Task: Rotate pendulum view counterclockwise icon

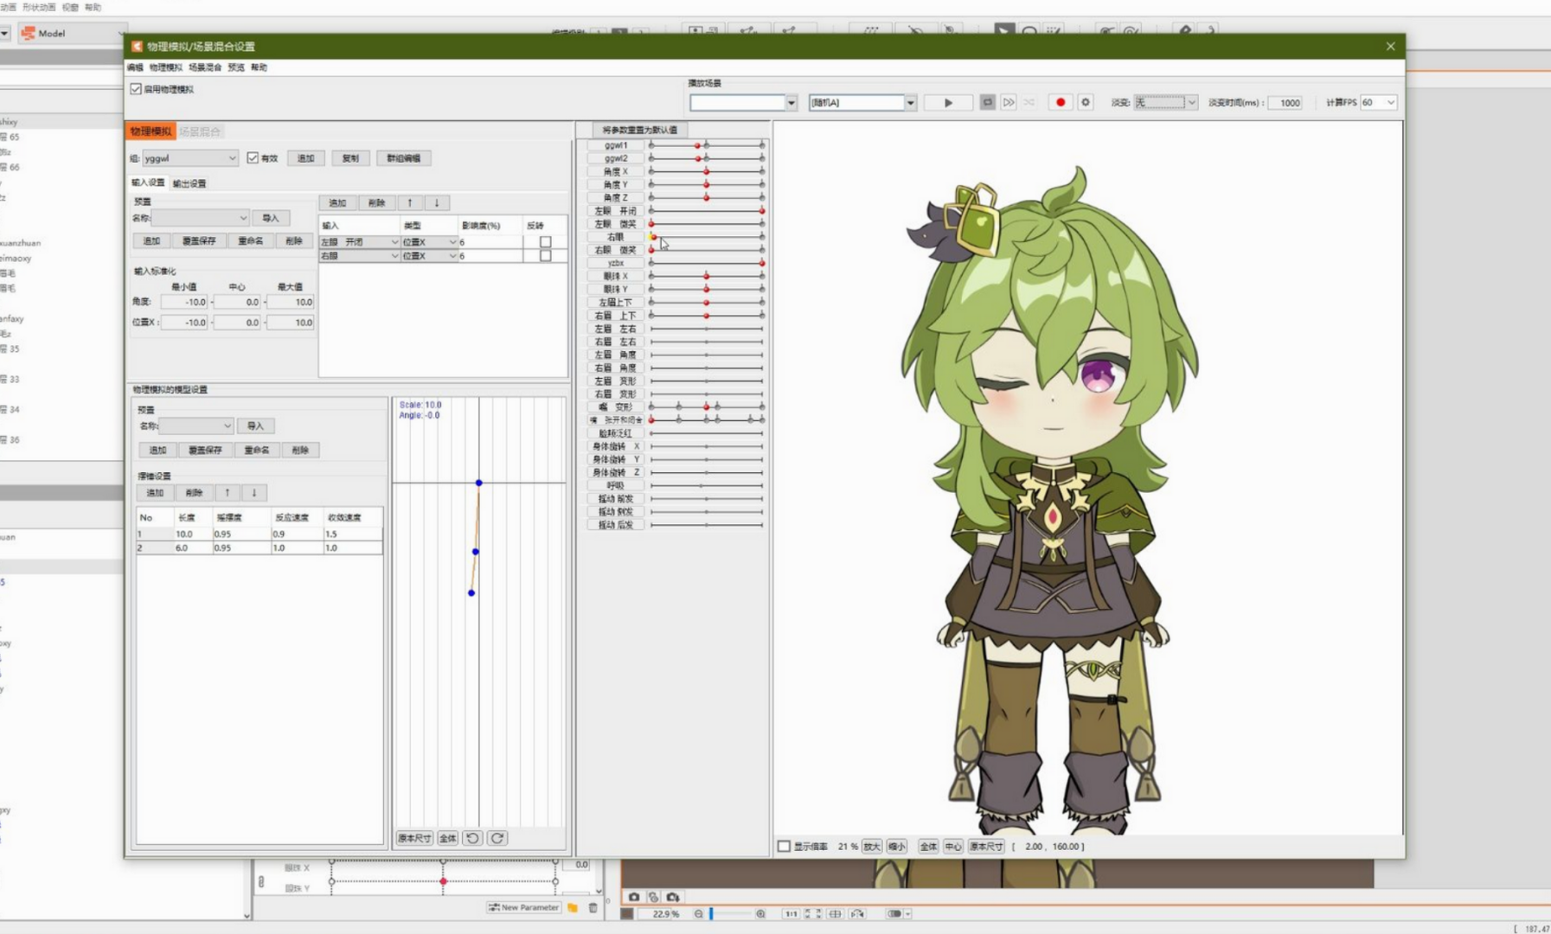Action: pos(472,838)
